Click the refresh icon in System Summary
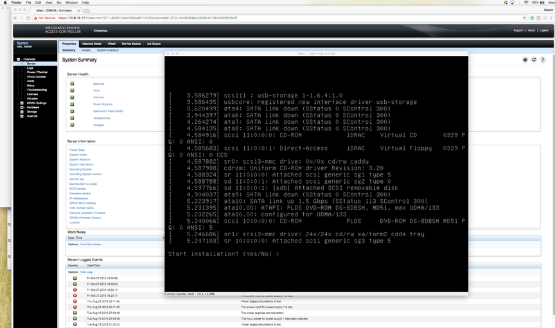Screen dimensions: 555x328 533,60
